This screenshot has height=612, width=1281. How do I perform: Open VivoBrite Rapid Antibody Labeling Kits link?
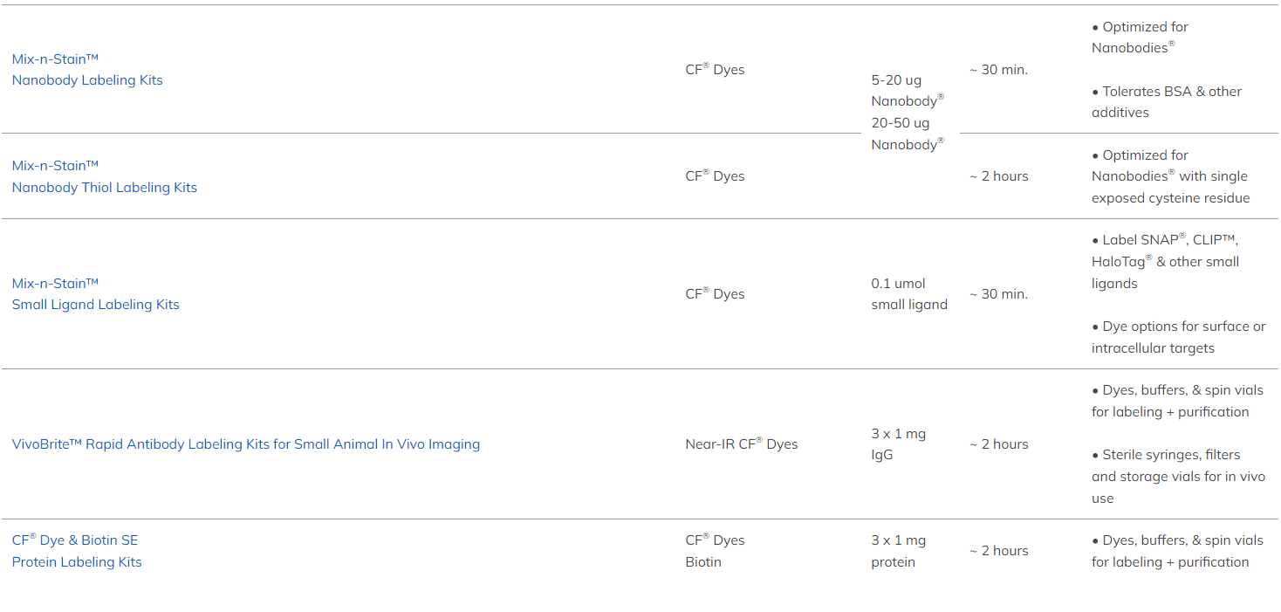(245, 444)
